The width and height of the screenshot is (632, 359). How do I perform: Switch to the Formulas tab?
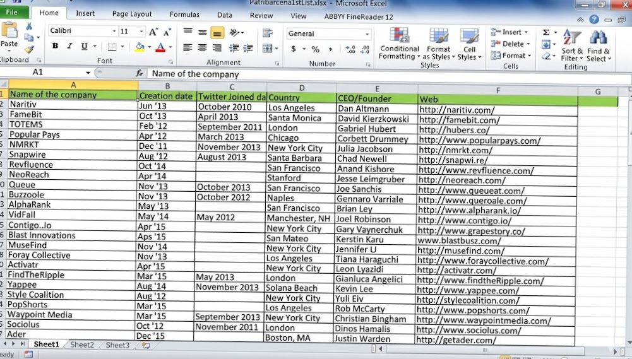[184, 15]
